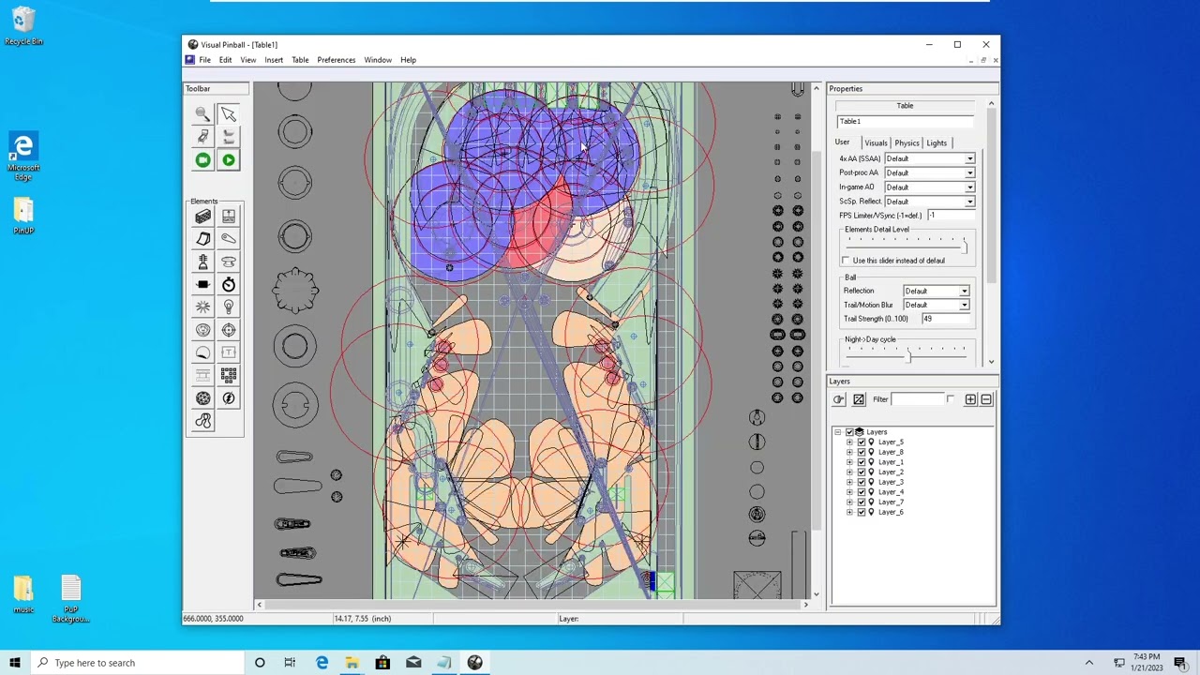Click the expand-all layers plus button

tap(970, 399)
